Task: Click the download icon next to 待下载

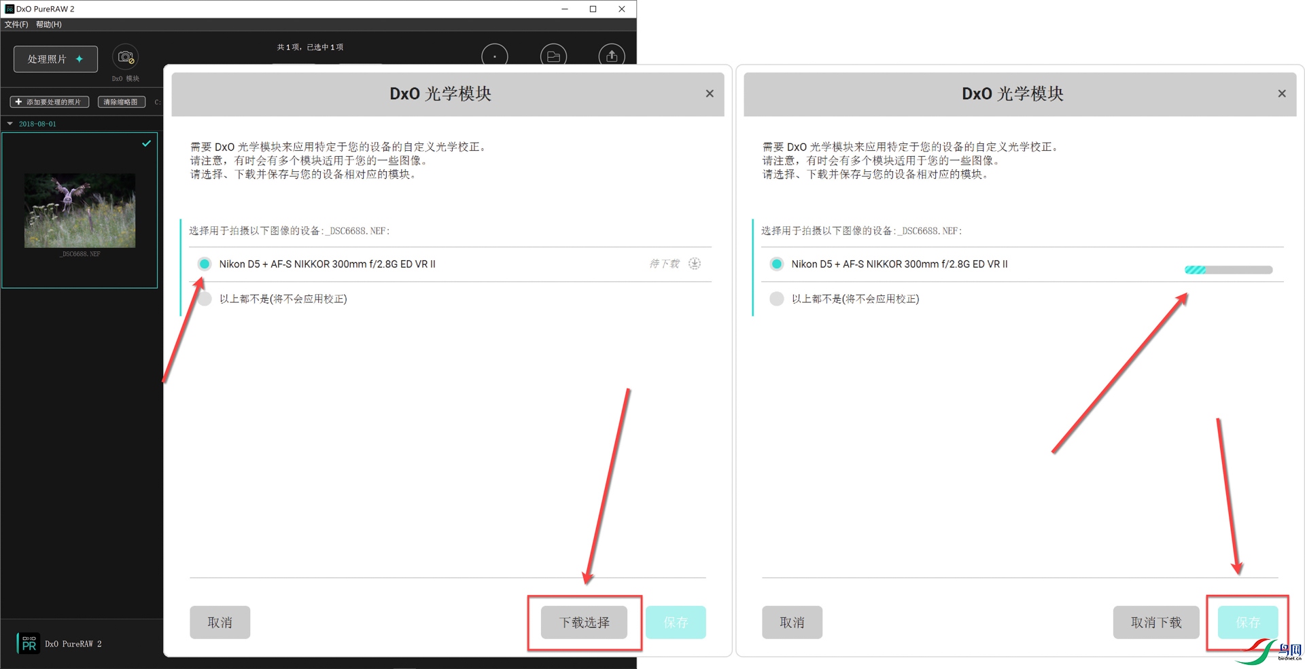Action: click(x=694, y=264)
